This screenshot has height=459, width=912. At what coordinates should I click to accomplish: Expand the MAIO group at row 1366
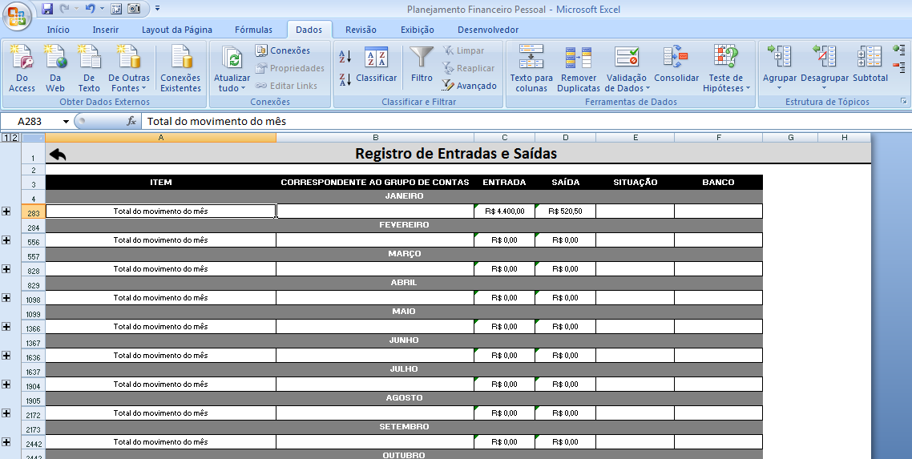(x=6, y=326)
